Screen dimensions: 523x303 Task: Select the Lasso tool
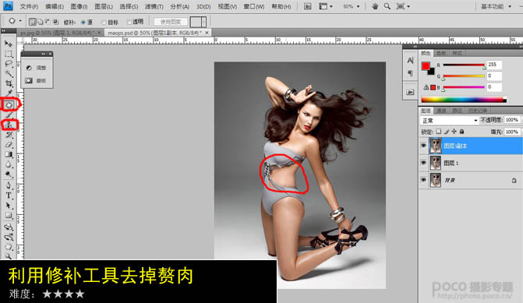click(x=9, y=64)
